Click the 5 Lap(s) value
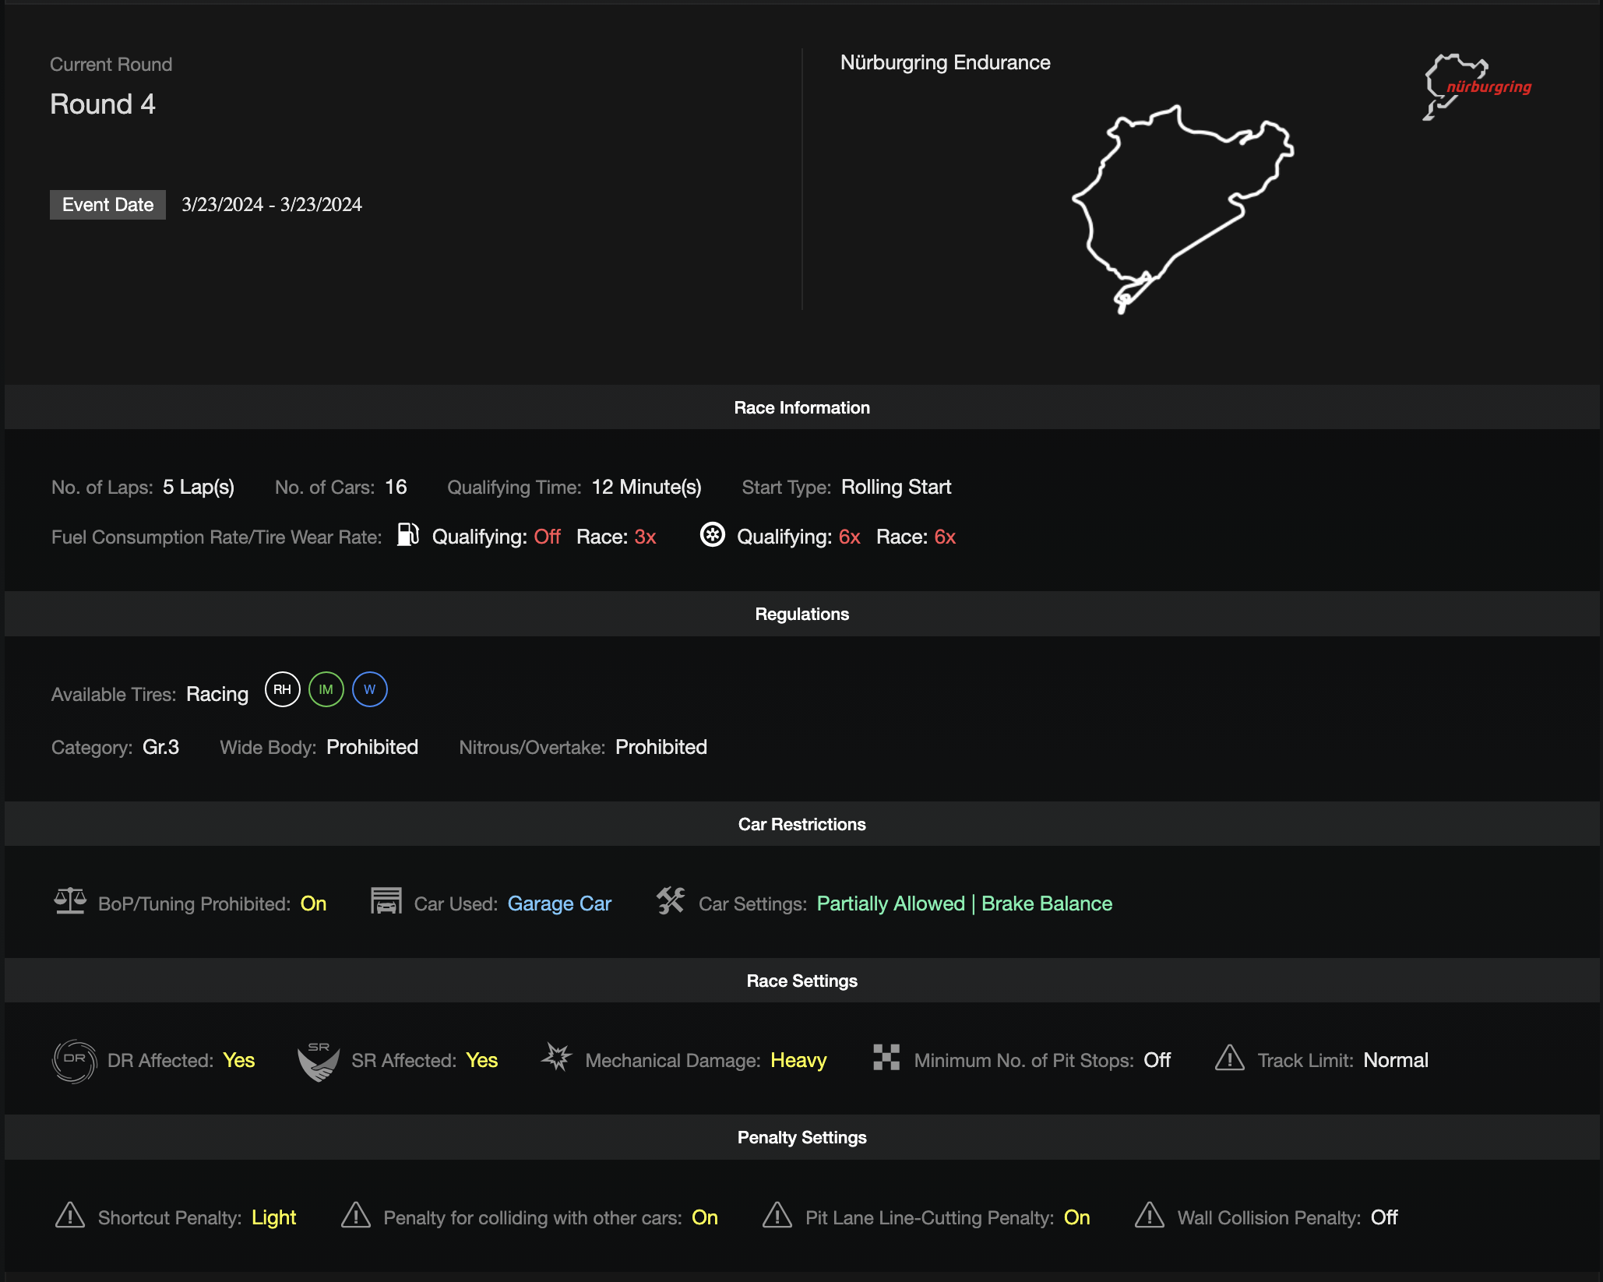Viewport: 1603px width, 1282px height. point(199,488)
